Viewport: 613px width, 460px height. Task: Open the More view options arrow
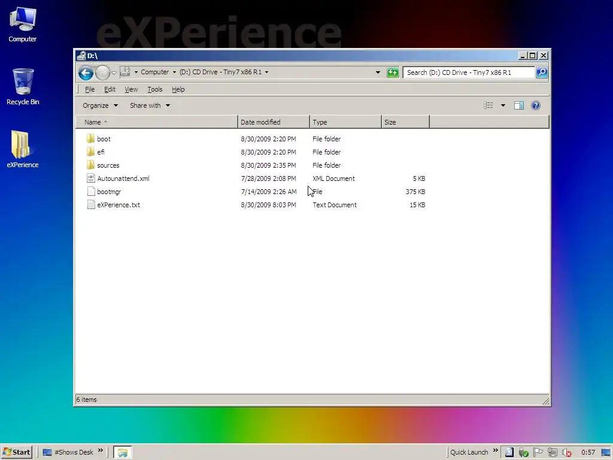503,105
